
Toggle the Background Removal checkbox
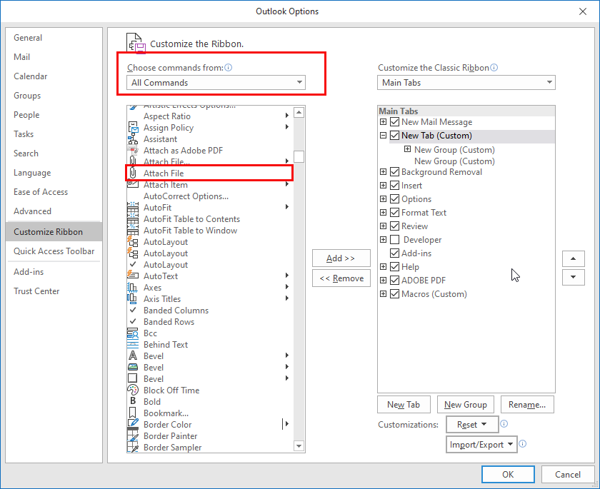pos(394,172)
